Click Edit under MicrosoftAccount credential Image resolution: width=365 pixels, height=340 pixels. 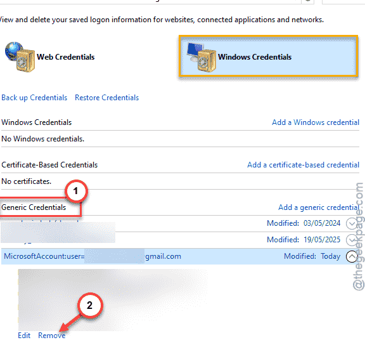24,336
